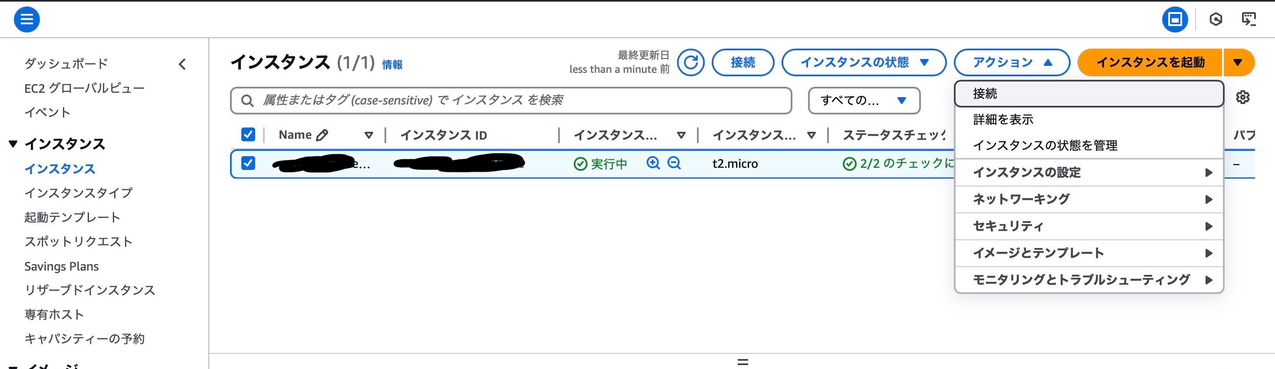1275x369 pixels.
Task: Open table preferences gear icon
Action: [x=1242, y=97]
